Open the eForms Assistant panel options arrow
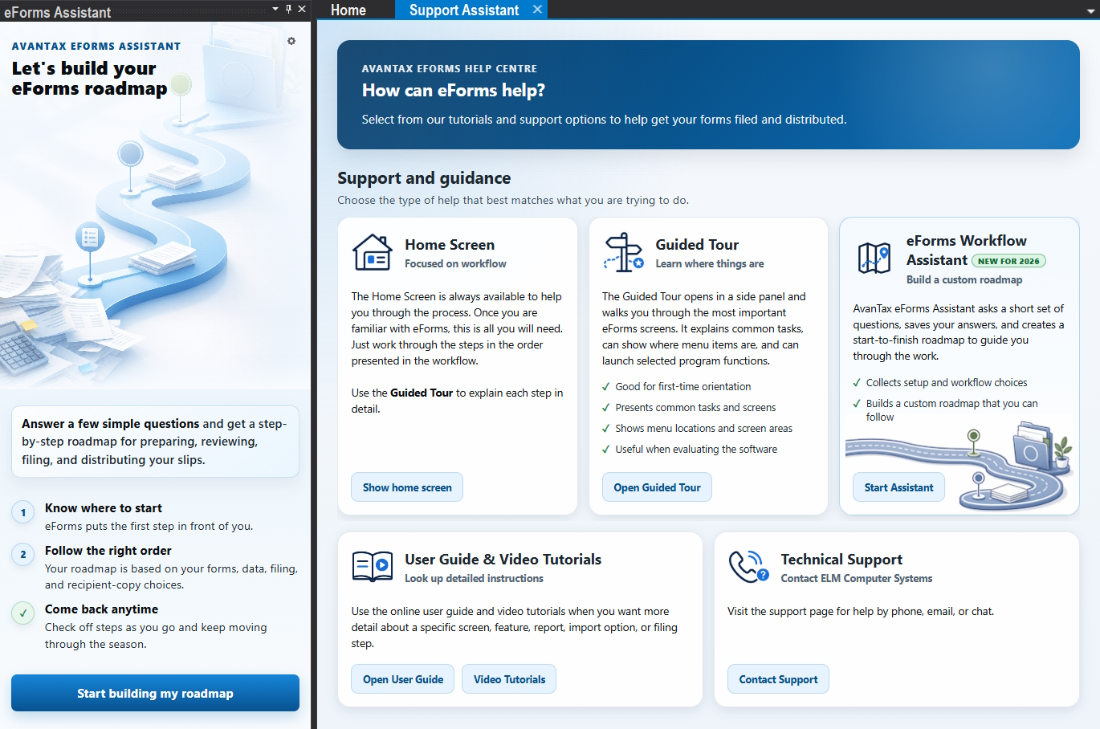Image resolution: width=1100 pixels, height=729 pixels. coord(275,9)
